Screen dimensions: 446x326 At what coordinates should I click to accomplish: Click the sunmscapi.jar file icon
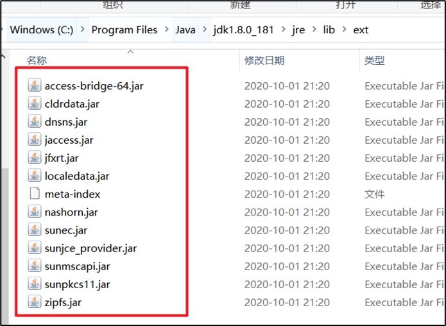[x=35, y=266]
